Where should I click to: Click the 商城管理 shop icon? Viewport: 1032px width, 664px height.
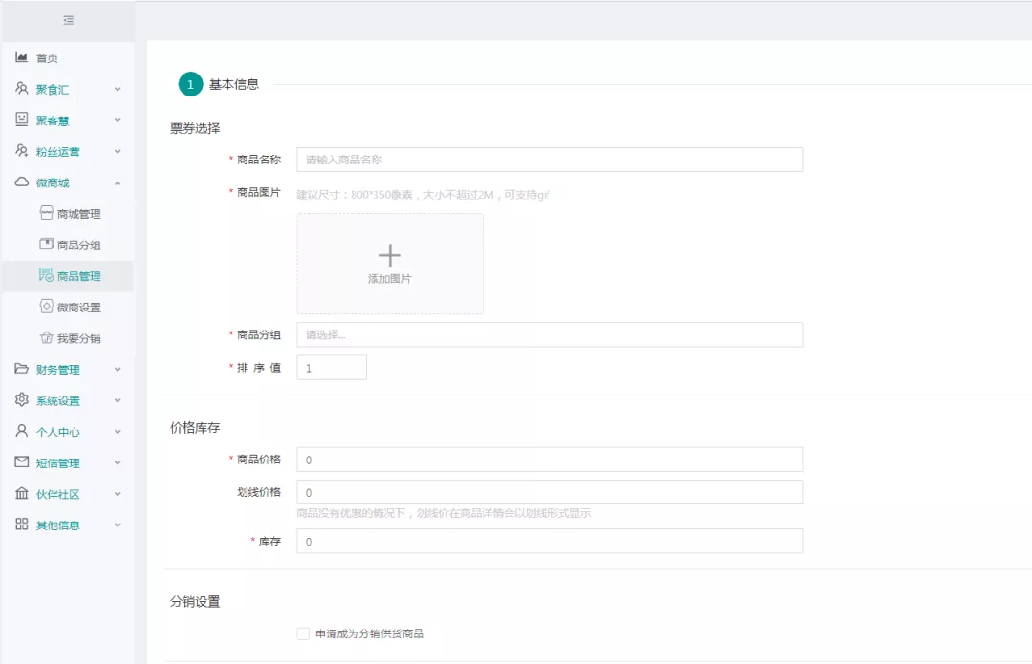46,212
